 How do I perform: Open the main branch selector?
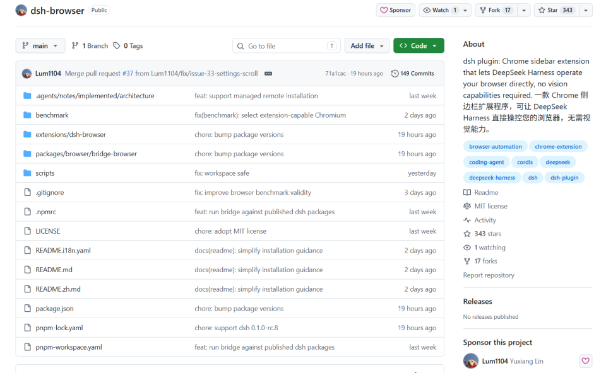click(40, 45)
